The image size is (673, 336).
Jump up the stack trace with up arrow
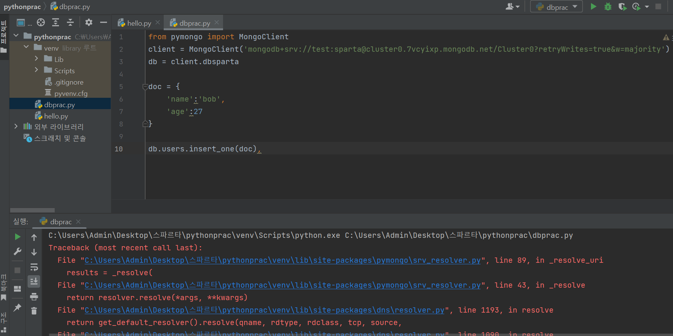(x=34, y=237)
